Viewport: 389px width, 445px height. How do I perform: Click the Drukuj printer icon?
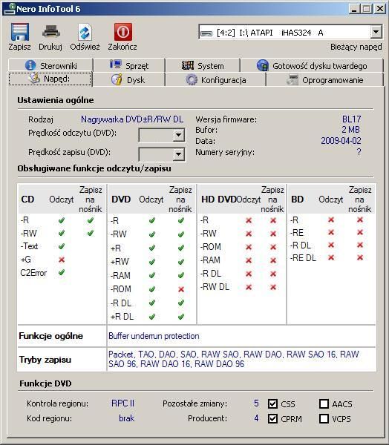pos(51,32)
